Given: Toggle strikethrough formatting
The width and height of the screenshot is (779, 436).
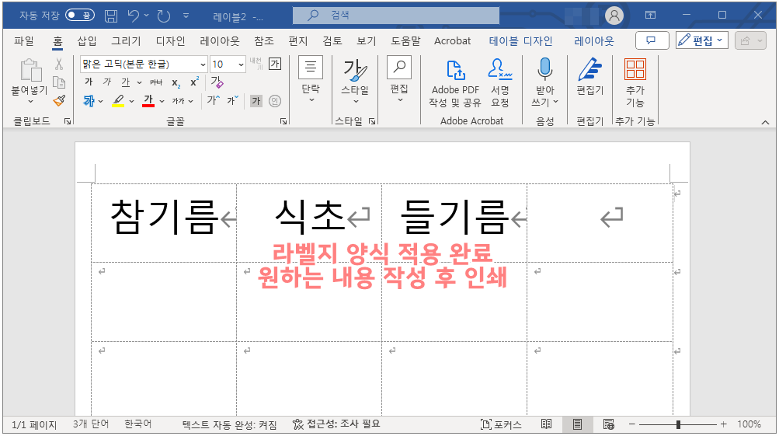Looking at the screenshot, I should (156, 82).
